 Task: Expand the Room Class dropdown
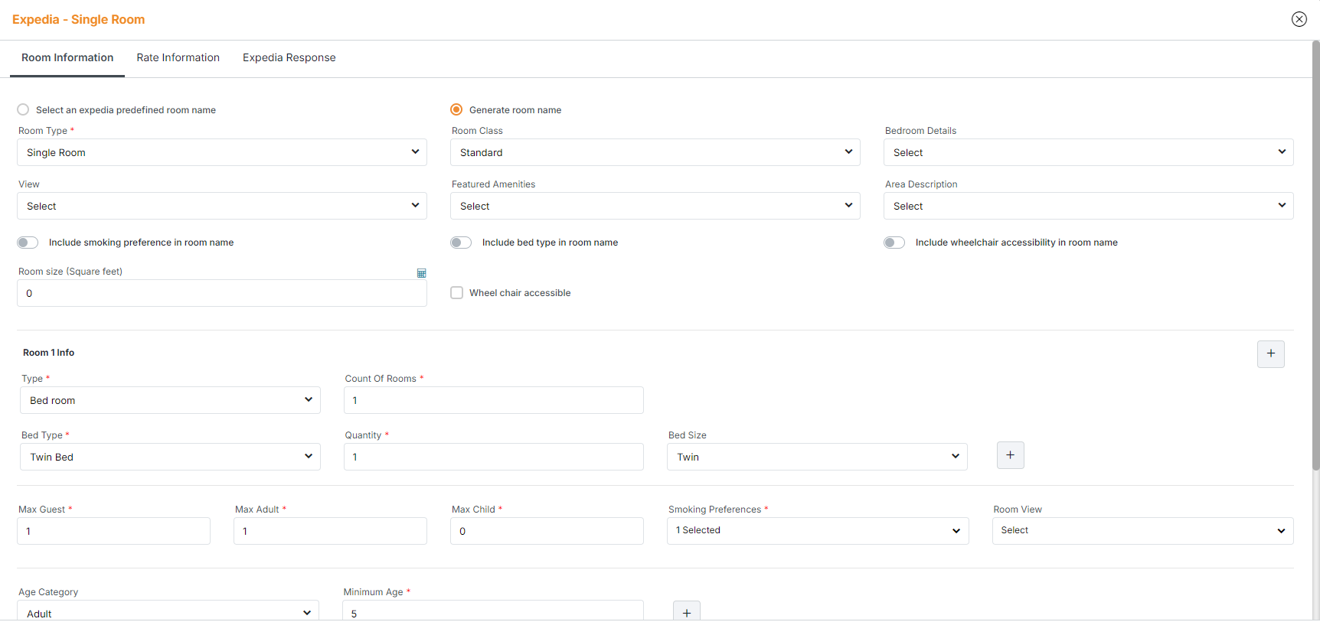[x=655, y=152]
